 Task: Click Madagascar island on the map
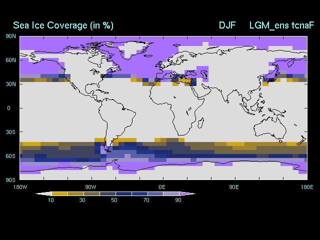pos(201,123)
